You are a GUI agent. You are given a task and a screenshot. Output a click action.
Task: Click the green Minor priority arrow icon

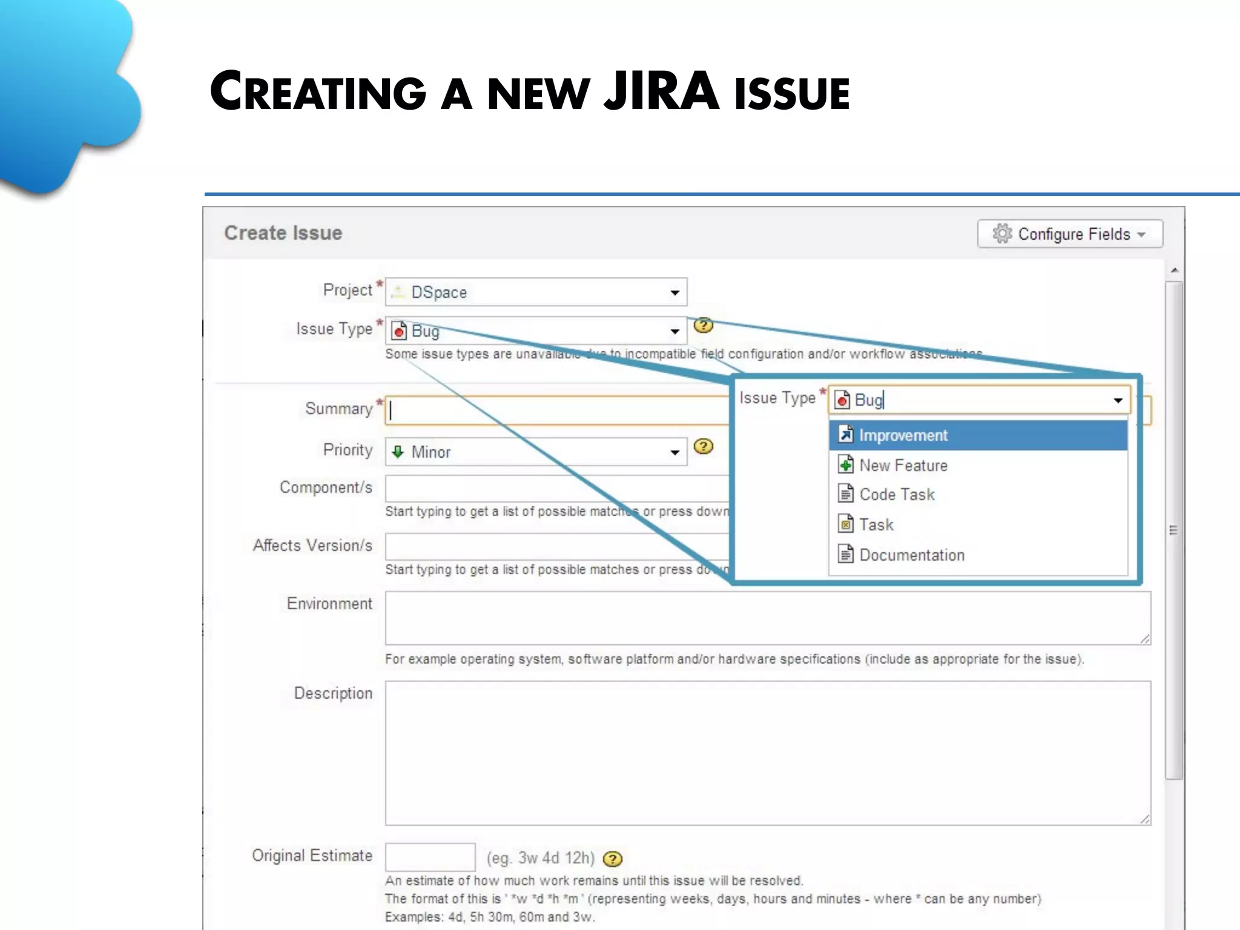tap(398, 452)
